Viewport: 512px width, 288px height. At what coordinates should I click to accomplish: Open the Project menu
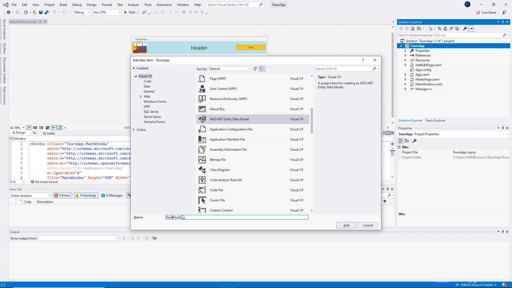point(49,5)
